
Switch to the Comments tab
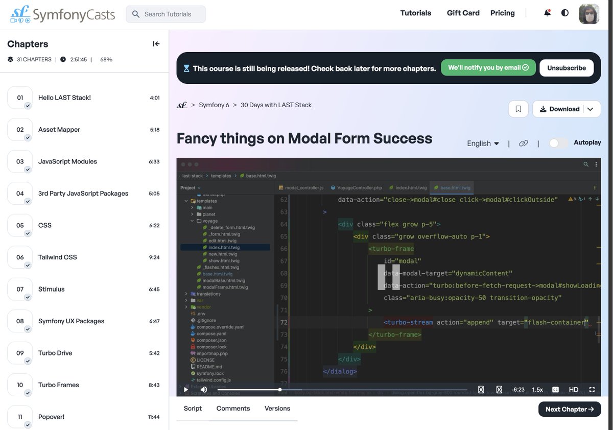coord(233,409)
